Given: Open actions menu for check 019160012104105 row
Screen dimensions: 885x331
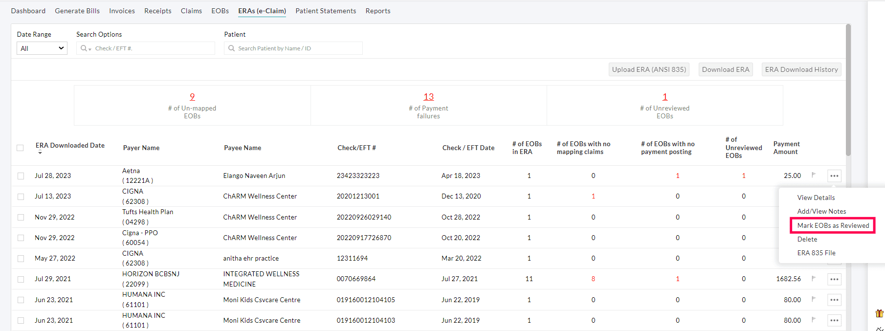Looking at the screenshot, I should coord(834,300).
